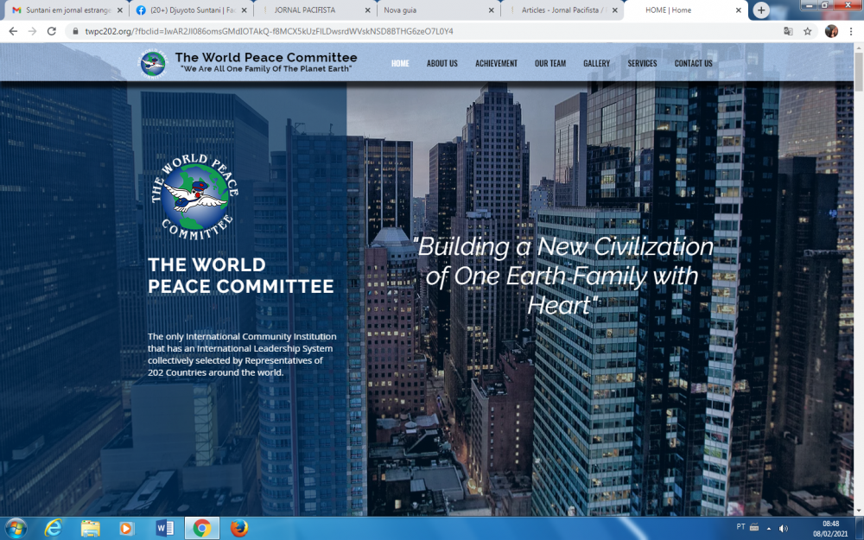Open the translate page icon
This screenshot has width=864, height=540.
(788, 31)
